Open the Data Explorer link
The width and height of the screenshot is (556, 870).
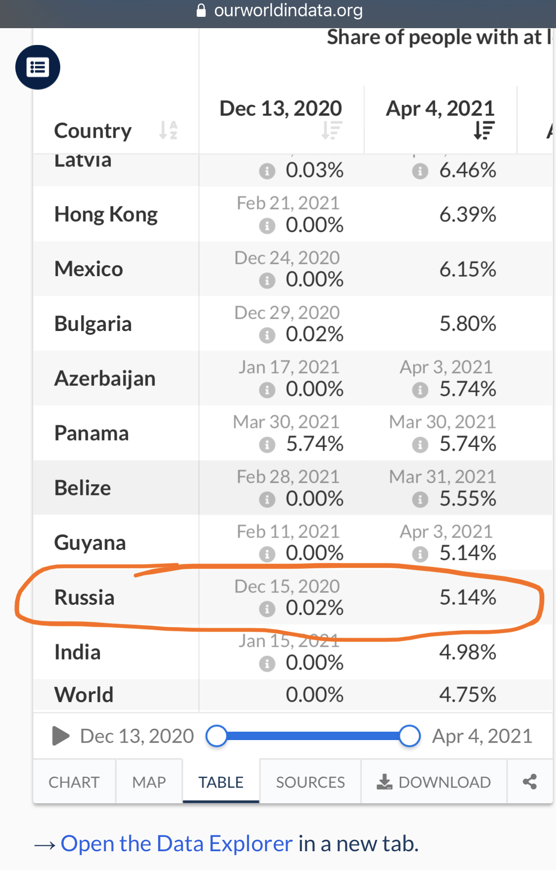(176, 844)
